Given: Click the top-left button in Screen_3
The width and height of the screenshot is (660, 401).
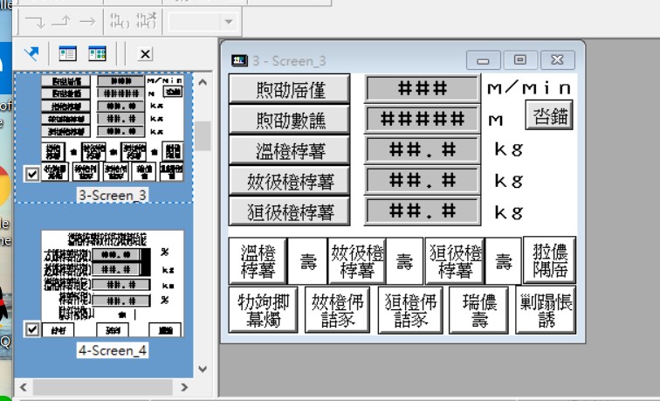Looking at the screenshot, I should pos(289,88).
